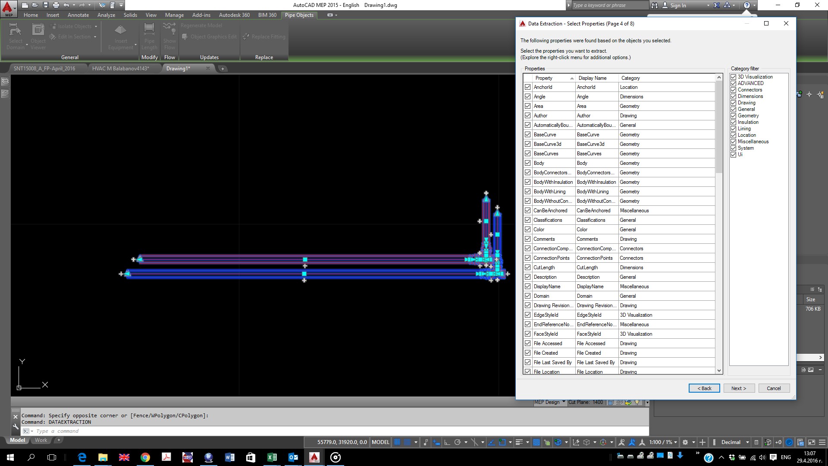Viewport: 828px width, 466px height.
Task: Click the Next button in dialog
Action: 739,388
